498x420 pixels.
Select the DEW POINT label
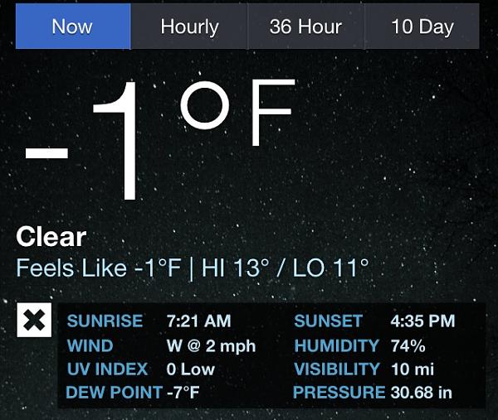click(x=114, y=393)
